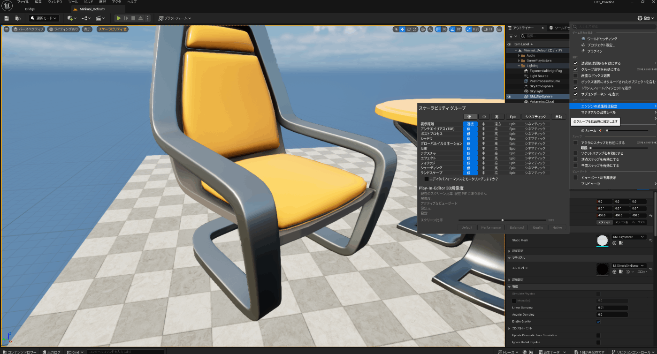
Task: Collapse the マテリアル section
Action: click(x=510, y=258)
